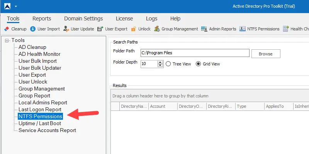
Task: Click the DirectoryName column header
Action: click(x=134, y=107)
